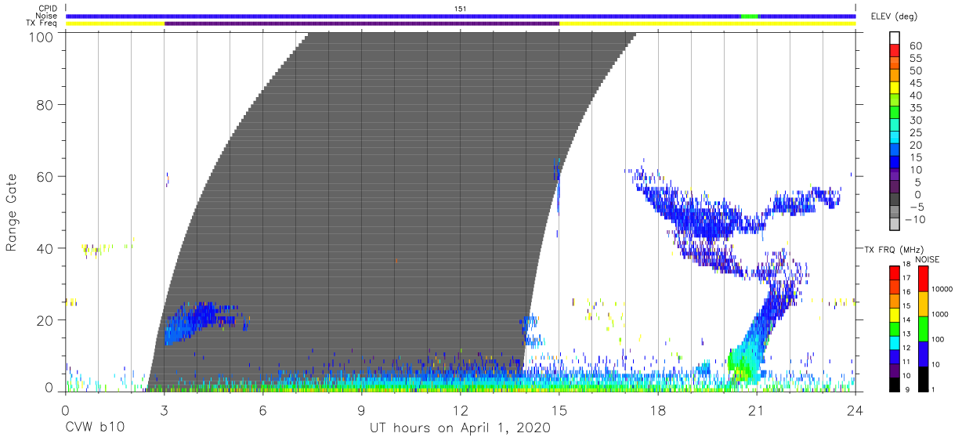Click the NOISE legend title

[927, 259]
